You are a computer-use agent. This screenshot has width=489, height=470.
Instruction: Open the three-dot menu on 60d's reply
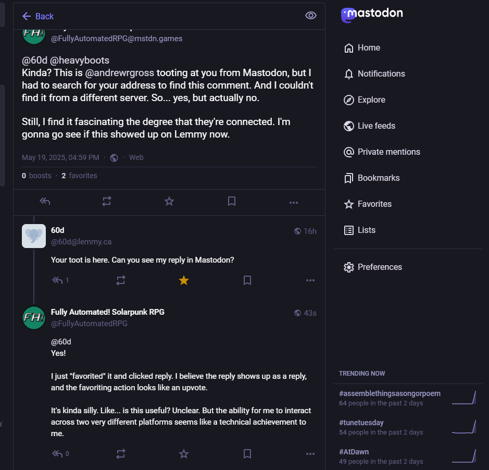point(310,280)
